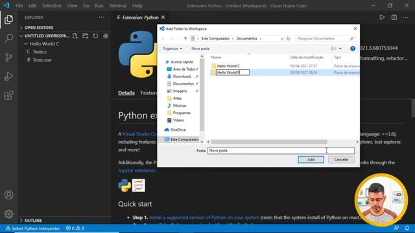Open the Terminal menu
The image size is (415, 233).
pyautogui.click(x=118, y=6)
